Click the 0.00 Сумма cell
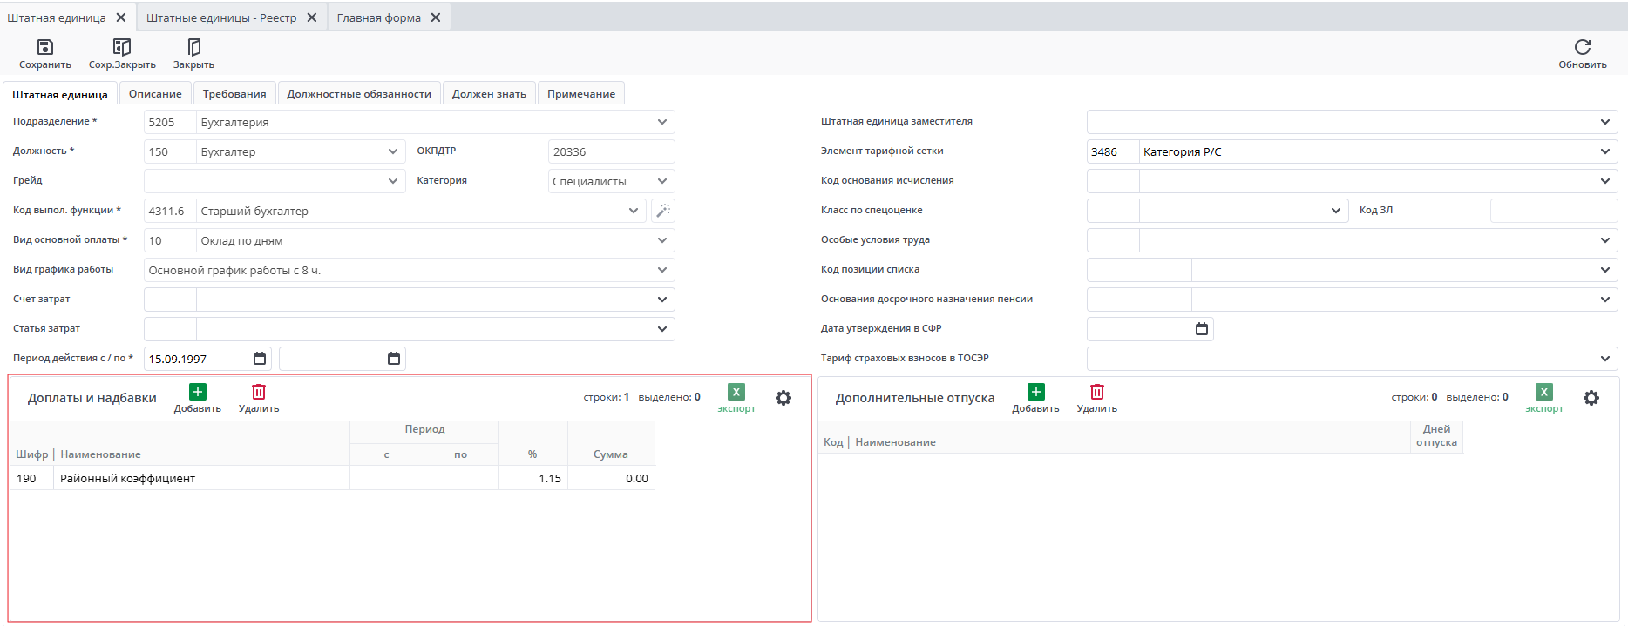The image size is (1628, 626). [x=611, y=478]
